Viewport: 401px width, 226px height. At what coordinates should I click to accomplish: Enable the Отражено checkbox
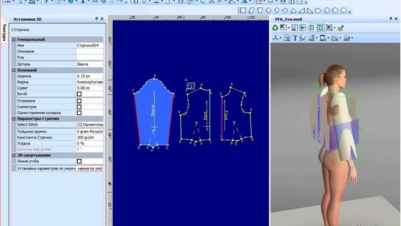(80, 101)
